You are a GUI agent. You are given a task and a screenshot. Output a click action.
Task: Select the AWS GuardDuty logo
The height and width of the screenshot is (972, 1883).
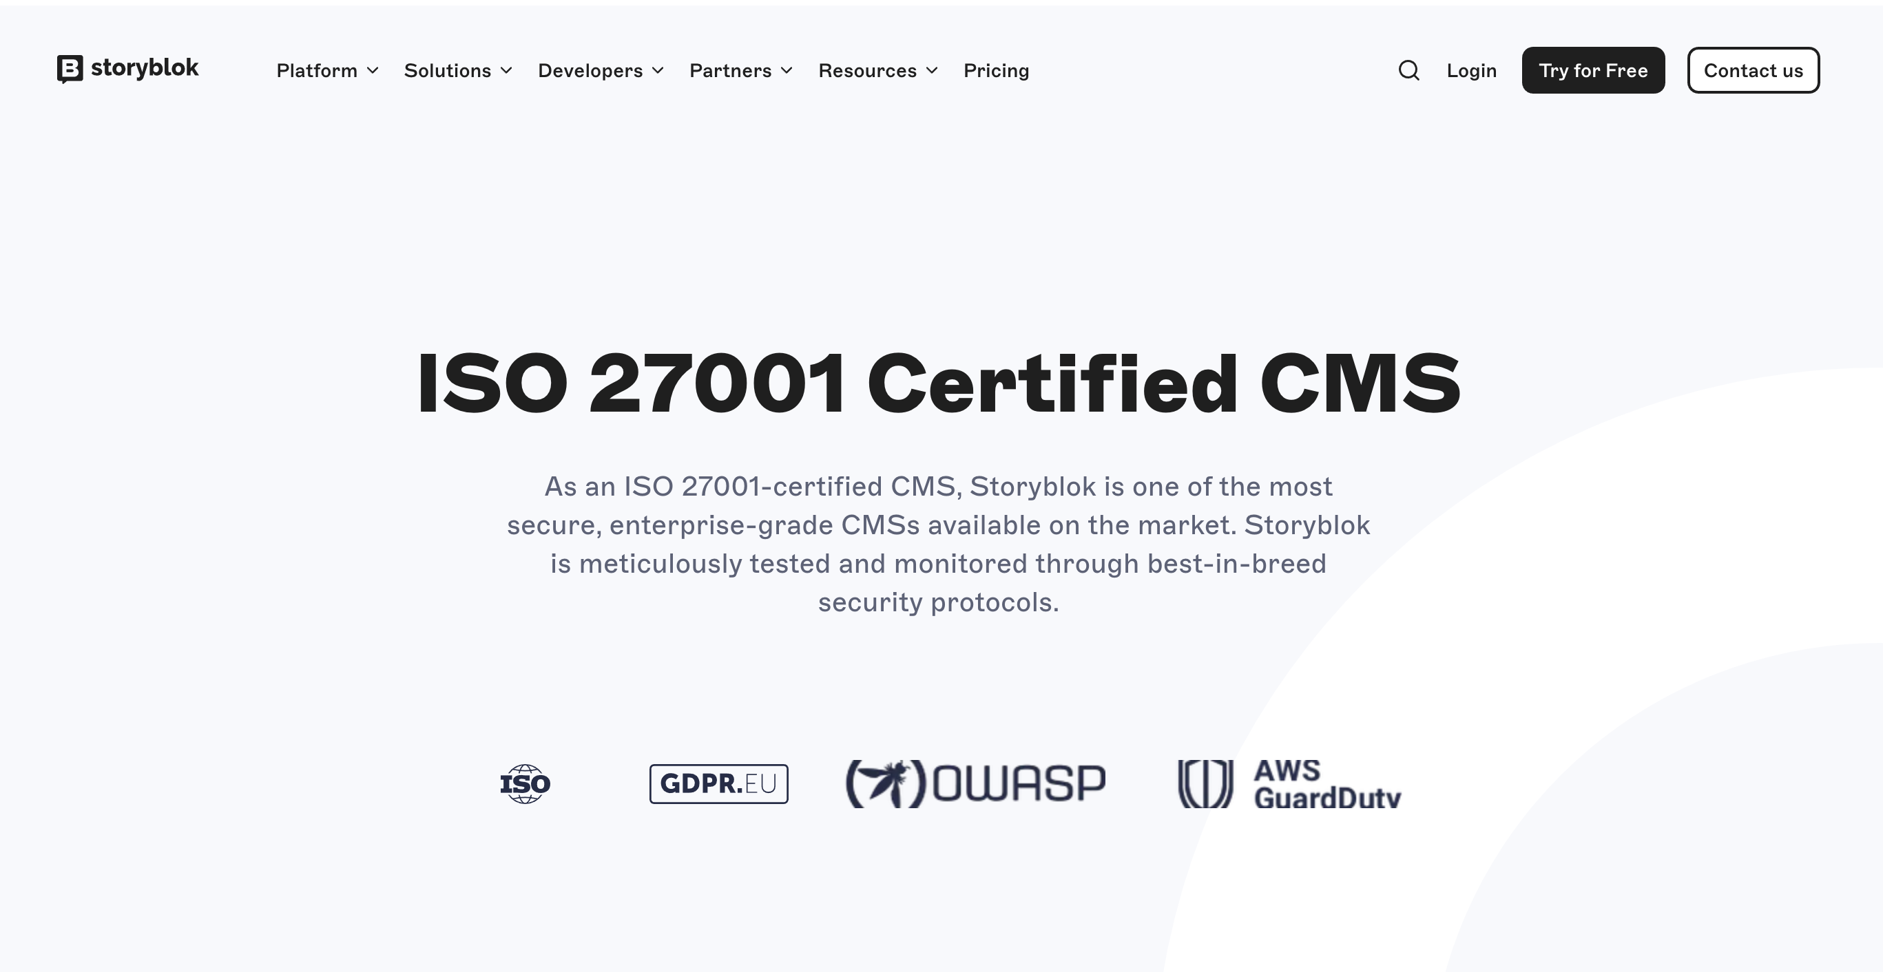(x=1289, y=783)
